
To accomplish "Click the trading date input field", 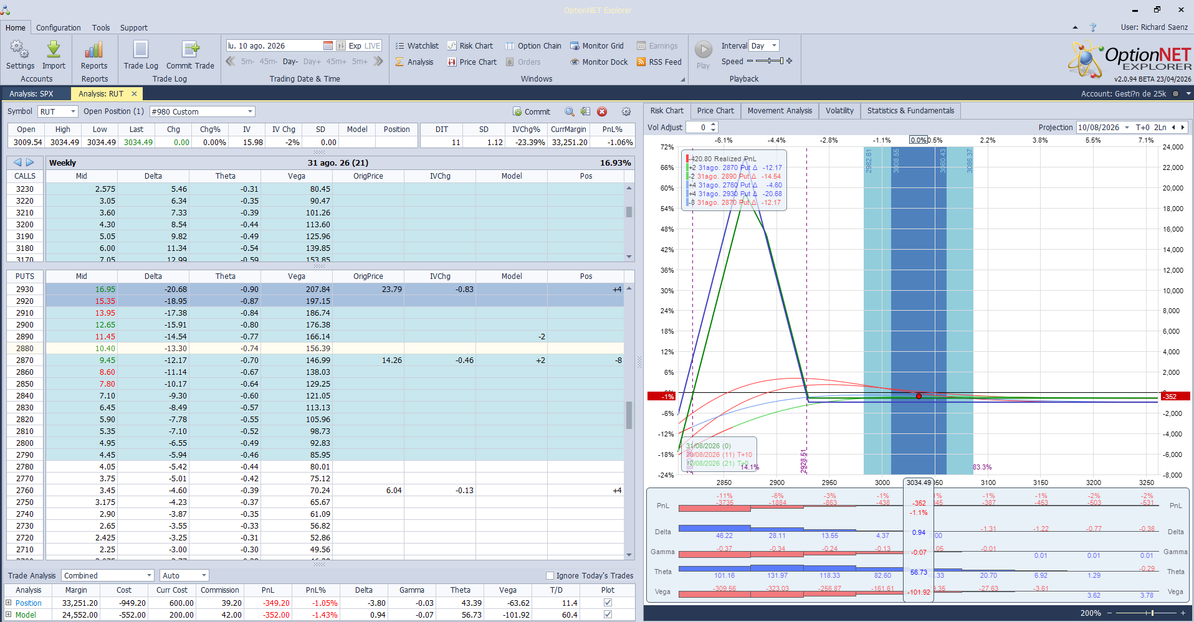I will click(274, 45).
